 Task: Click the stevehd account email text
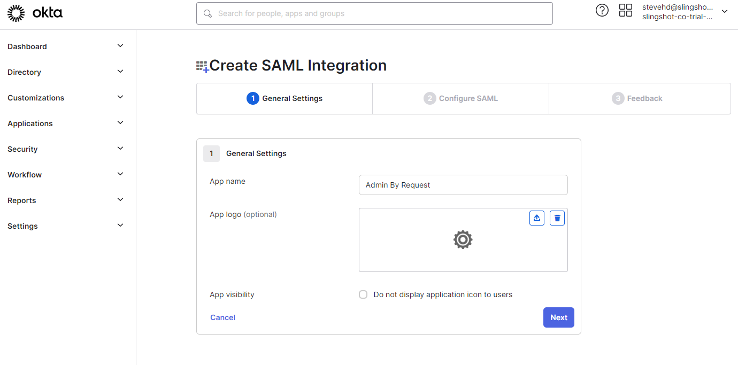point(678,7)
